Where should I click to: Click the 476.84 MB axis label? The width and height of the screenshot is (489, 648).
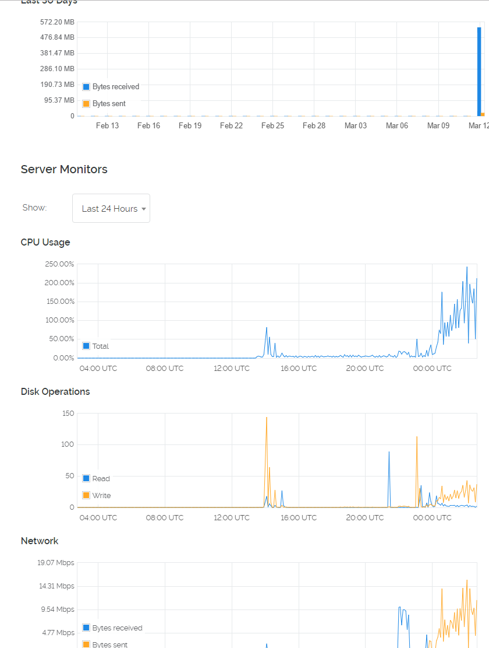tap(57, 37)
